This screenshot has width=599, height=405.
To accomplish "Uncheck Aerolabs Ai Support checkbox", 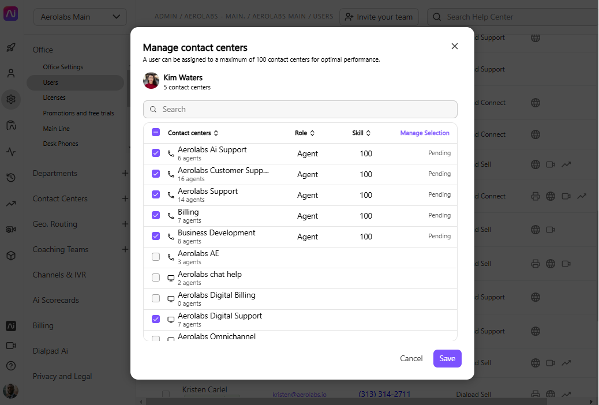I will coord(156,153).
